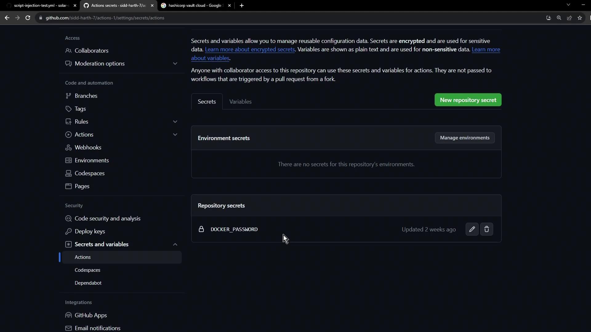
Task: Collapse the Secrets and variables section
Action: pos(175,244)
